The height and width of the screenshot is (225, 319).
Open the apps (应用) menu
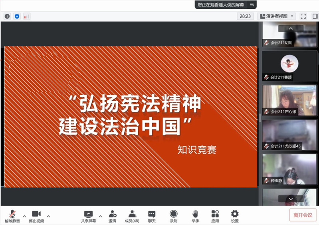[215, 215]
